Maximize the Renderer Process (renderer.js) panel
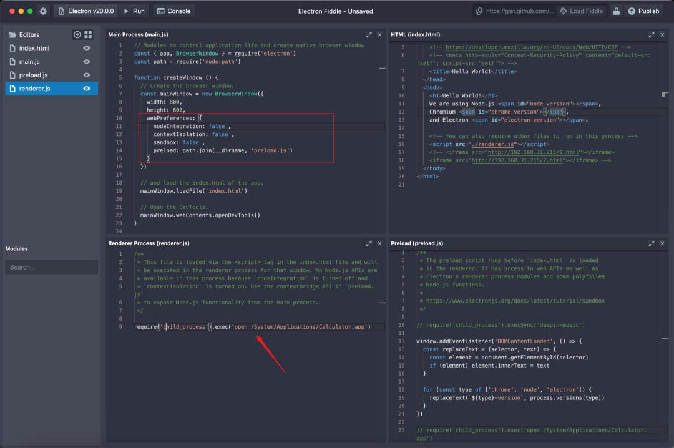The image size is (674, 448). [369, 243]
